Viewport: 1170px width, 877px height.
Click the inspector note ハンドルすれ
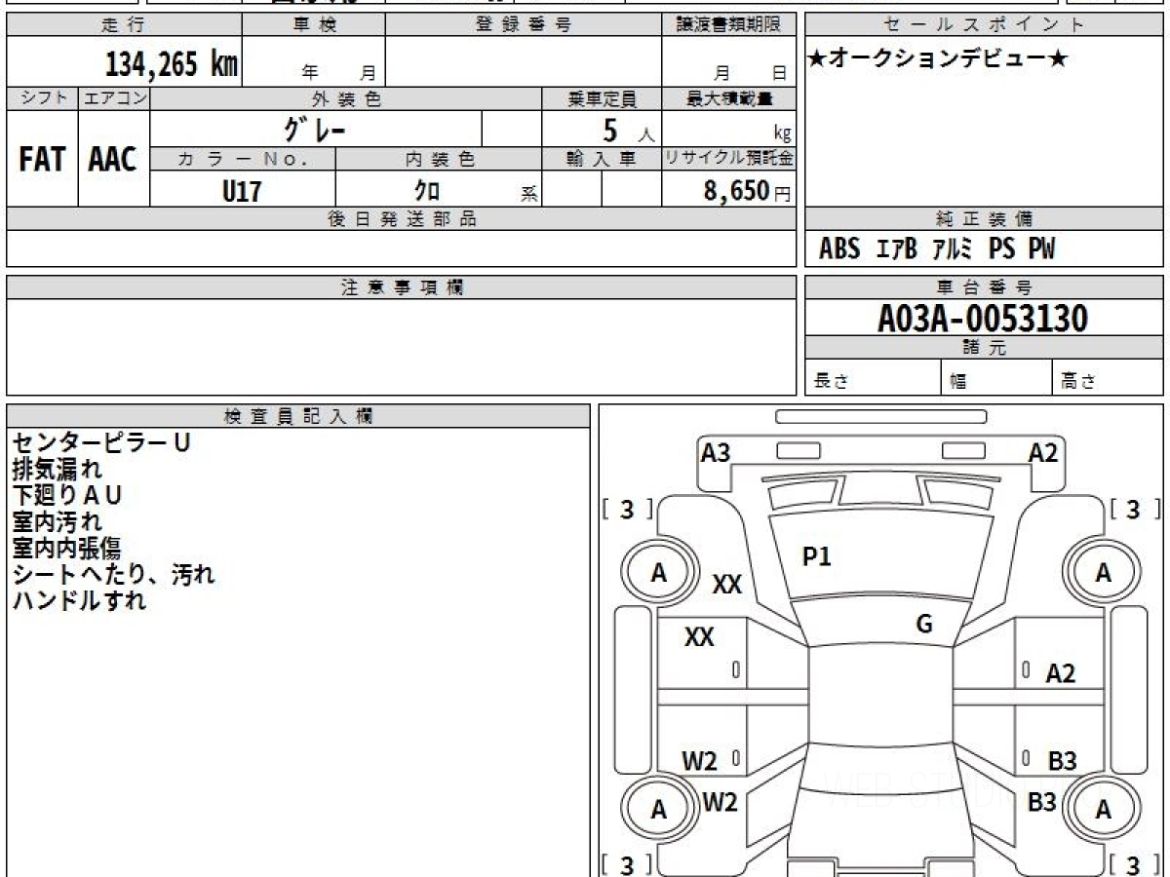tap(79, 600)
